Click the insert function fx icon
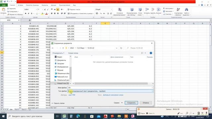This screenshot has height=119, width=212. [x=29, y=20]
